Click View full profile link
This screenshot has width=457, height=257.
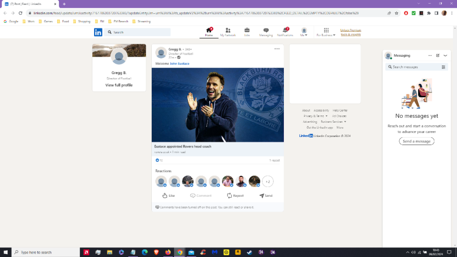click(119, 85)
